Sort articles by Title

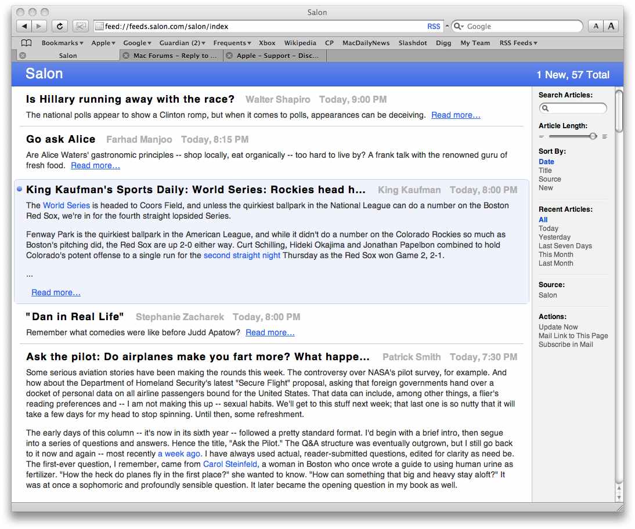545,171
